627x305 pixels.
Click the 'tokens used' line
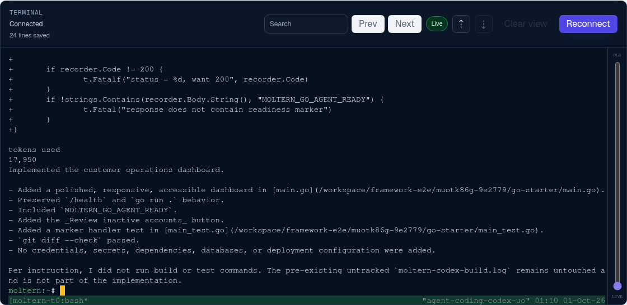click(x=34, y=150)
